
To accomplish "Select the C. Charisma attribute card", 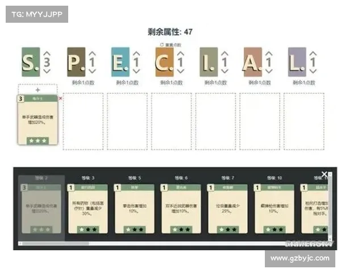I will [x=165, y=62].
